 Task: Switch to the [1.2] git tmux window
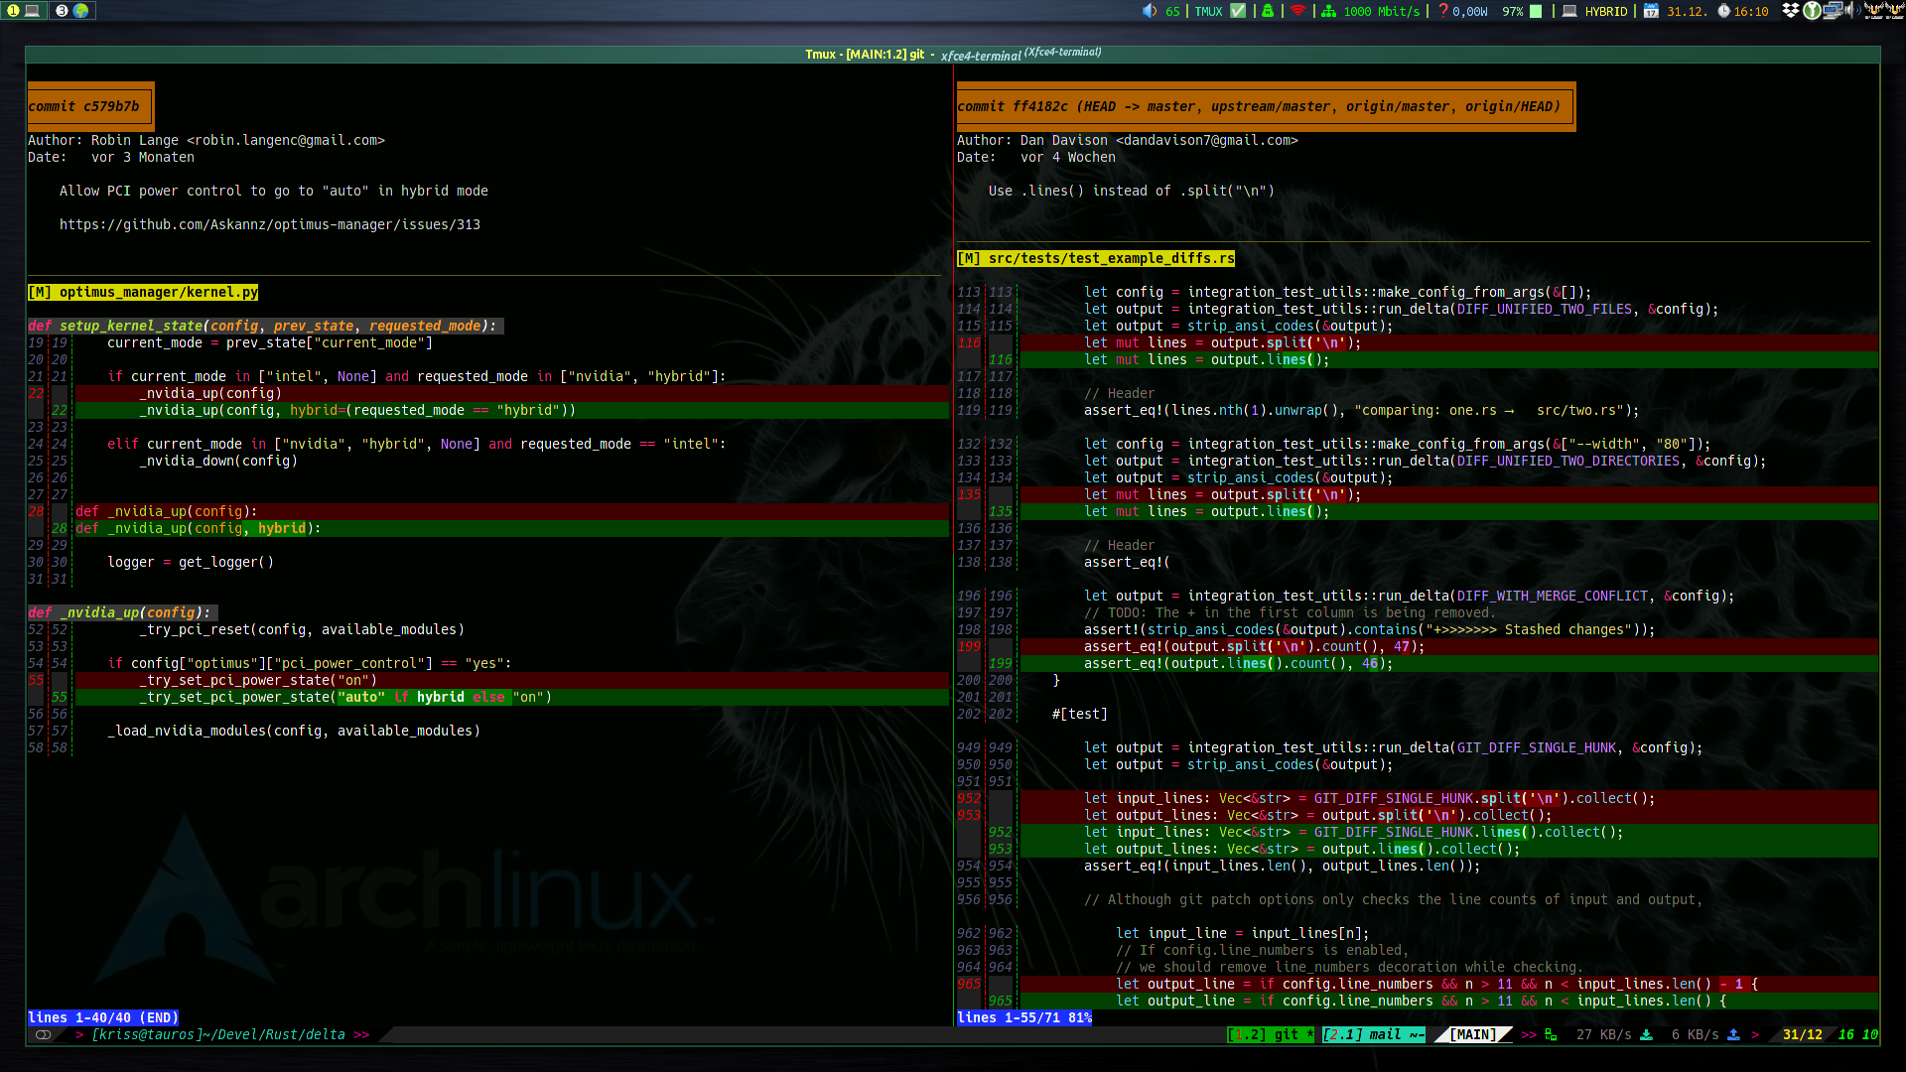click(1271, 1034)
